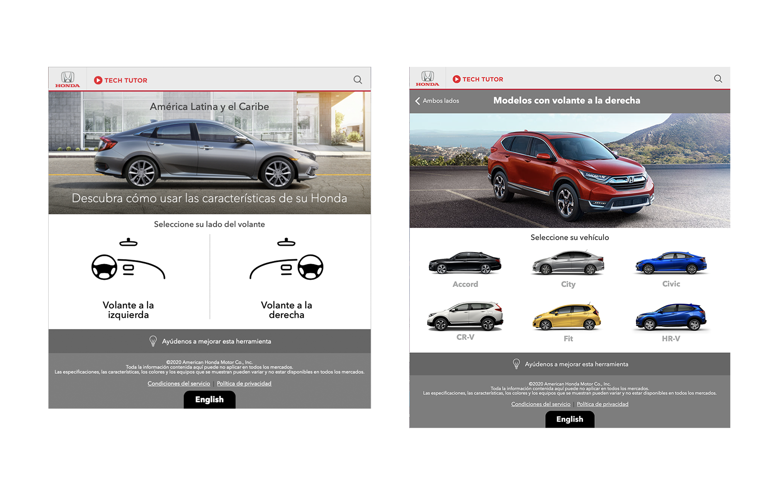The height and width of the screenshot is (496, 779).
Task: Open 'Condiciones del servicio' in the left screen
Action: (179, 383)
